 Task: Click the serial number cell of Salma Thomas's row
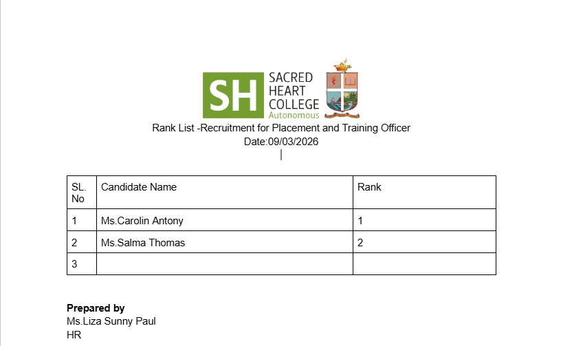tap(81, 243)
